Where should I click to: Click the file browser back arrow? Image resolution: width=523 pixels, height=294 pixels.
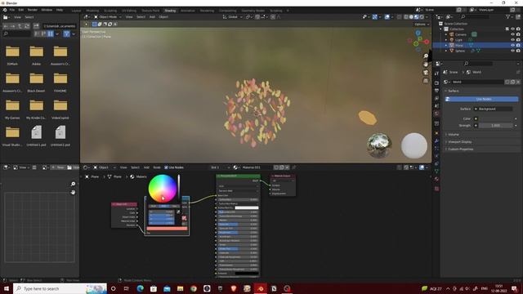click(x=6, y=26)
